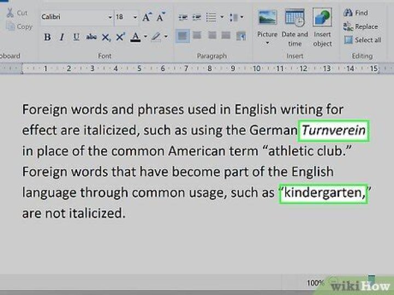Decrease paragraph indent
Viewport: 394px width, 295px height.
point(183,17)
